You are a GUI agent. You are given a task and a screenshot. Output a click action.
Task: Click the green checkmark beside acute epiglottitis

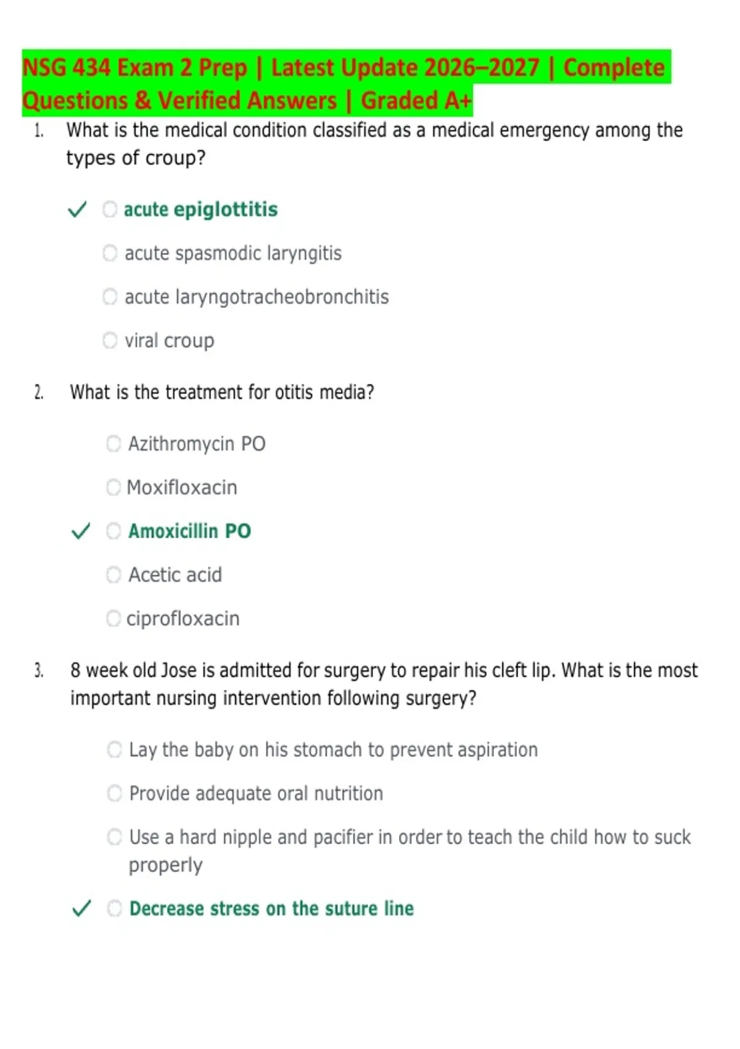coord(78,210)
